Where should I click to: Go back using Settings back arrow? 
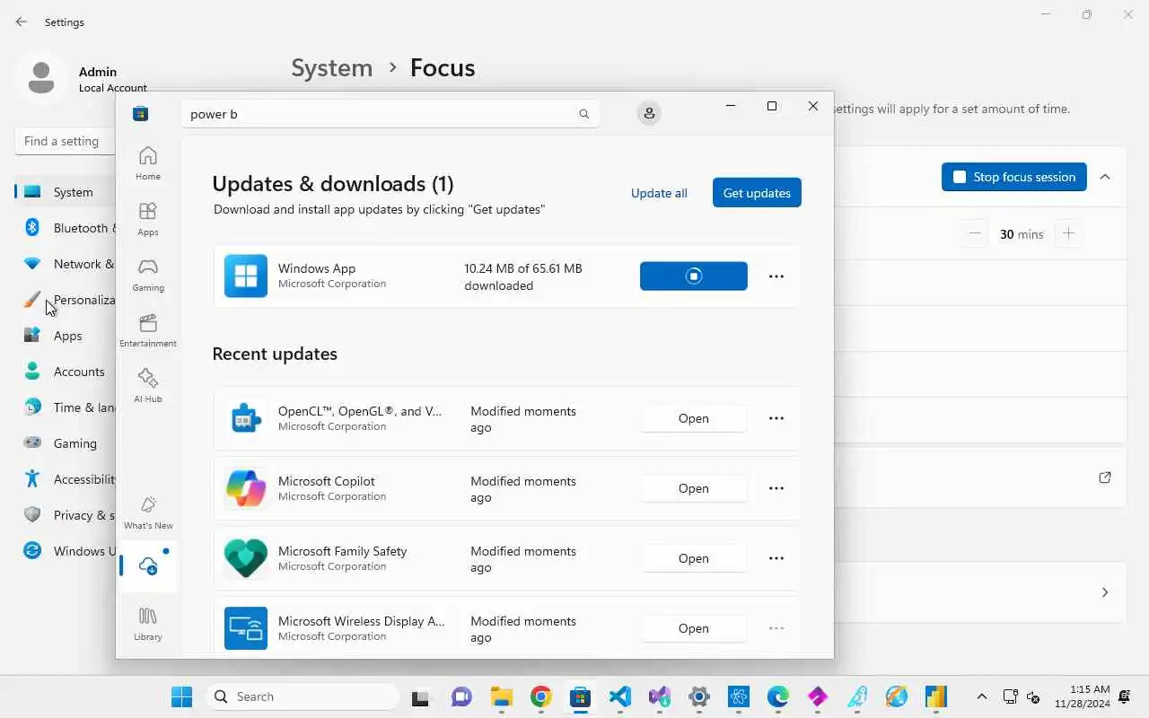(22, 22)
